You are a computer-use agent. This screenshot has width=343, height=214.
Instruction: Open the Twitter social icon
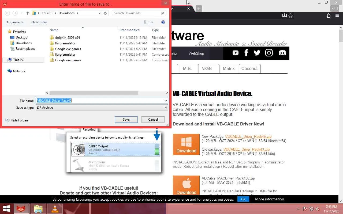click(257, 53)
